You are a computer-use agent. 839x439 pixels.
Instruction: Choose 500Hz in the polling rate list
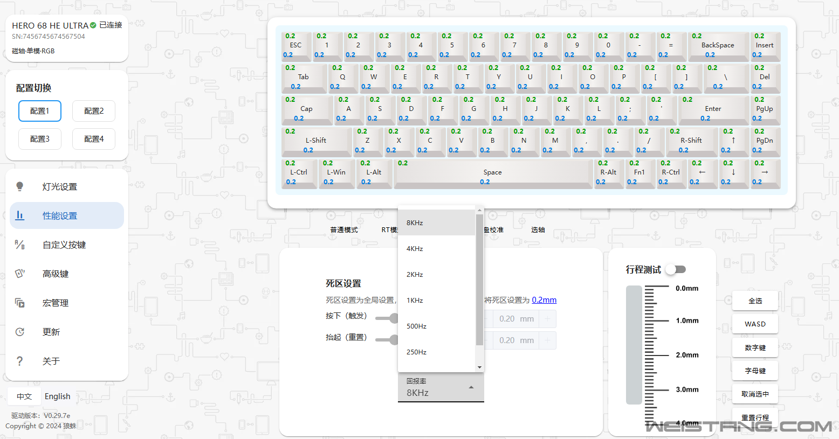coord(437,326)
